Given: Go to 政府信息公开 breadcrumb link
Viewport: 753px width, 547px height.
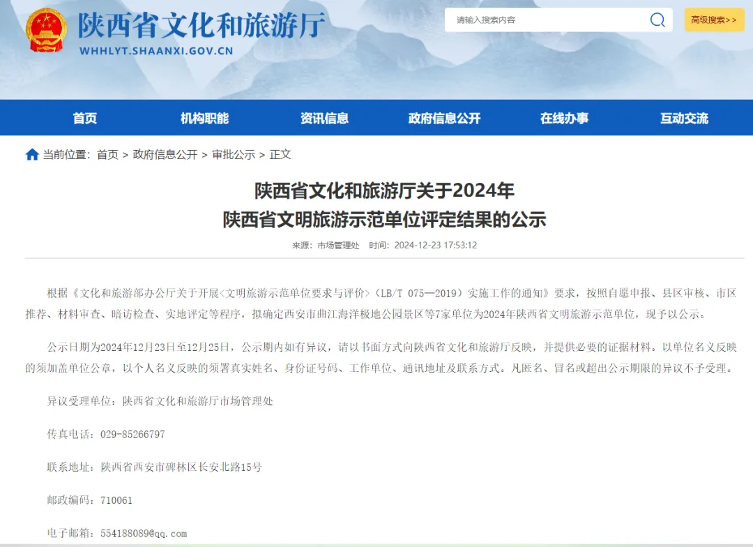Looking at the screenshot, I should (165, 154).
